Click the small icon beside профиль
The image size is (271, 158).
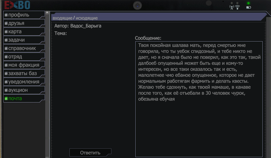click(x=6, y=15)
